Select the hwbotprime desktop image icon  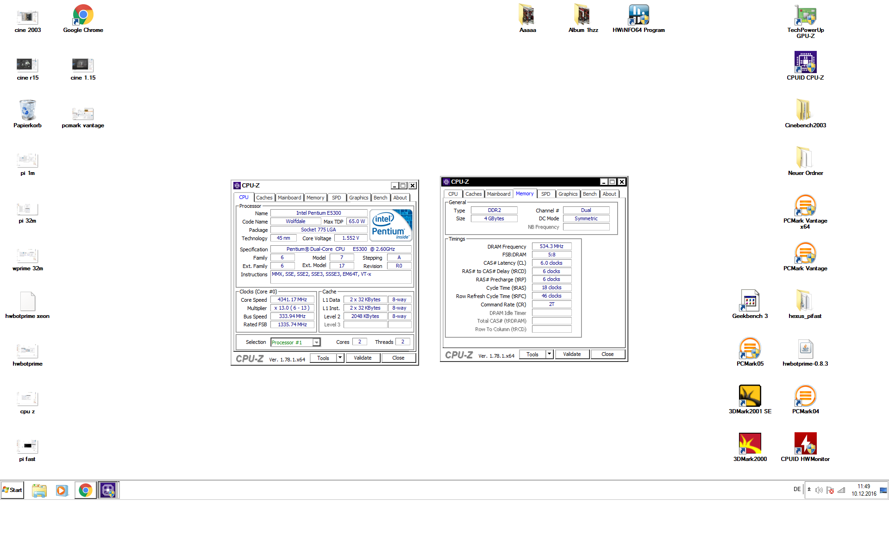coord(27,355)
